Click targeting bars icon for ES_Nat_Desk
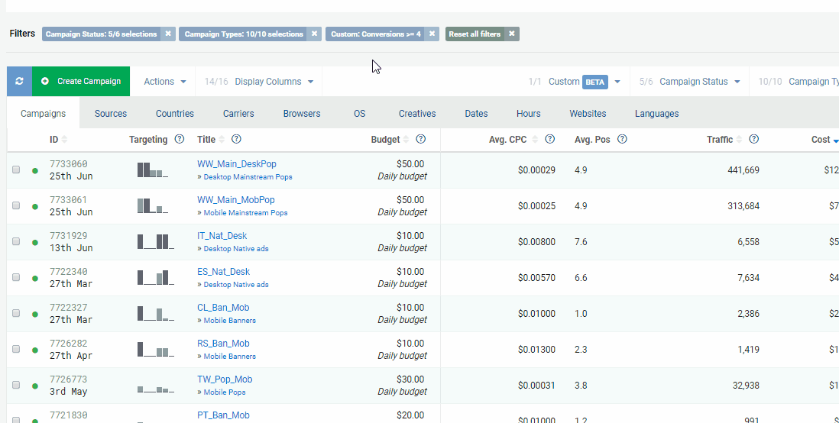 point(155,277)
